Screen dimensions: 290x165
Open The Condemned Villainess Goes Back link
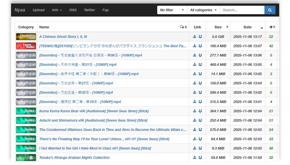pyautogui.click(x=113, y=130)
